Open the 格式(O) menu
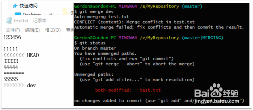The width and height of the screenshot is (253, 110). click(53, 30)
